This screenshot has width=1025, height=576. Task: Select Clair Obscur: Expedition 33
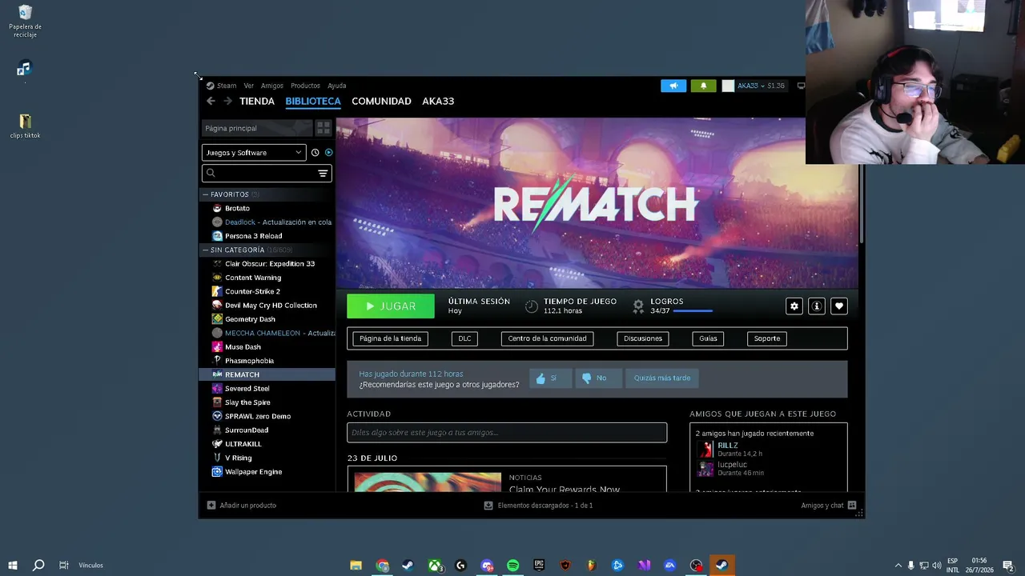[x=269, y=263]
